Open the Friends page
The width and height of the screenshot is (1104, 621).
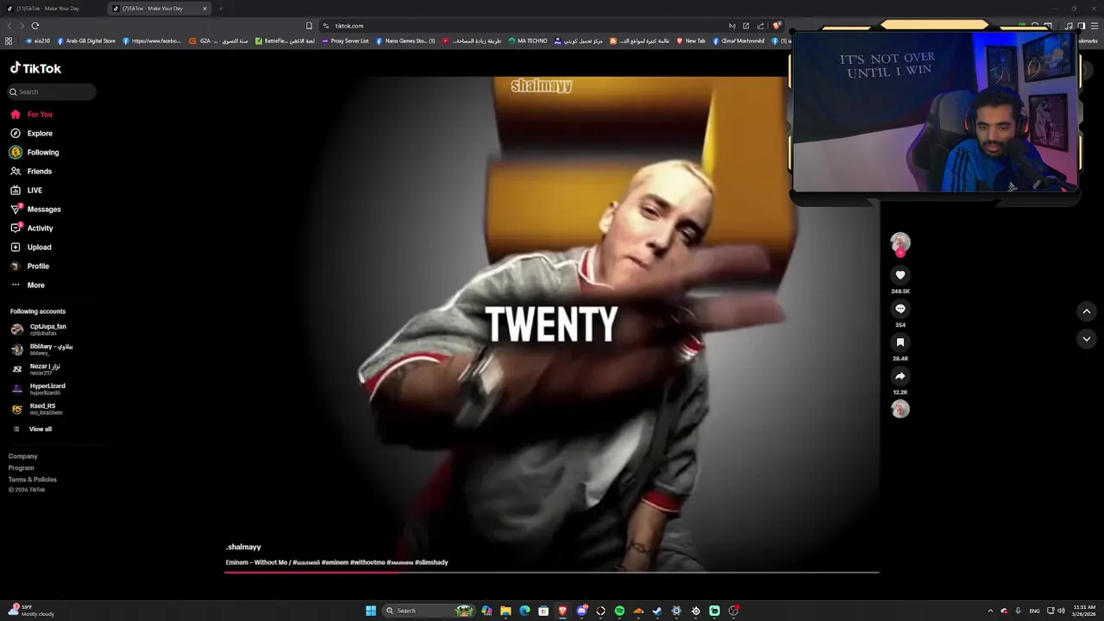[31, 171]
